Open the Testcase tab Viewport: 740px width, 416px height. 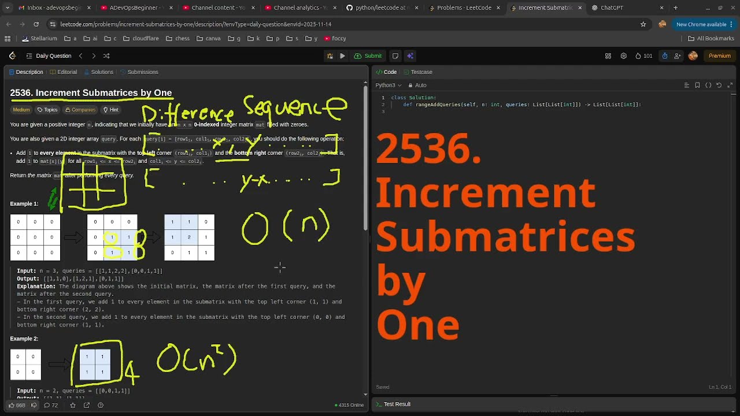(x=418, y=72)
